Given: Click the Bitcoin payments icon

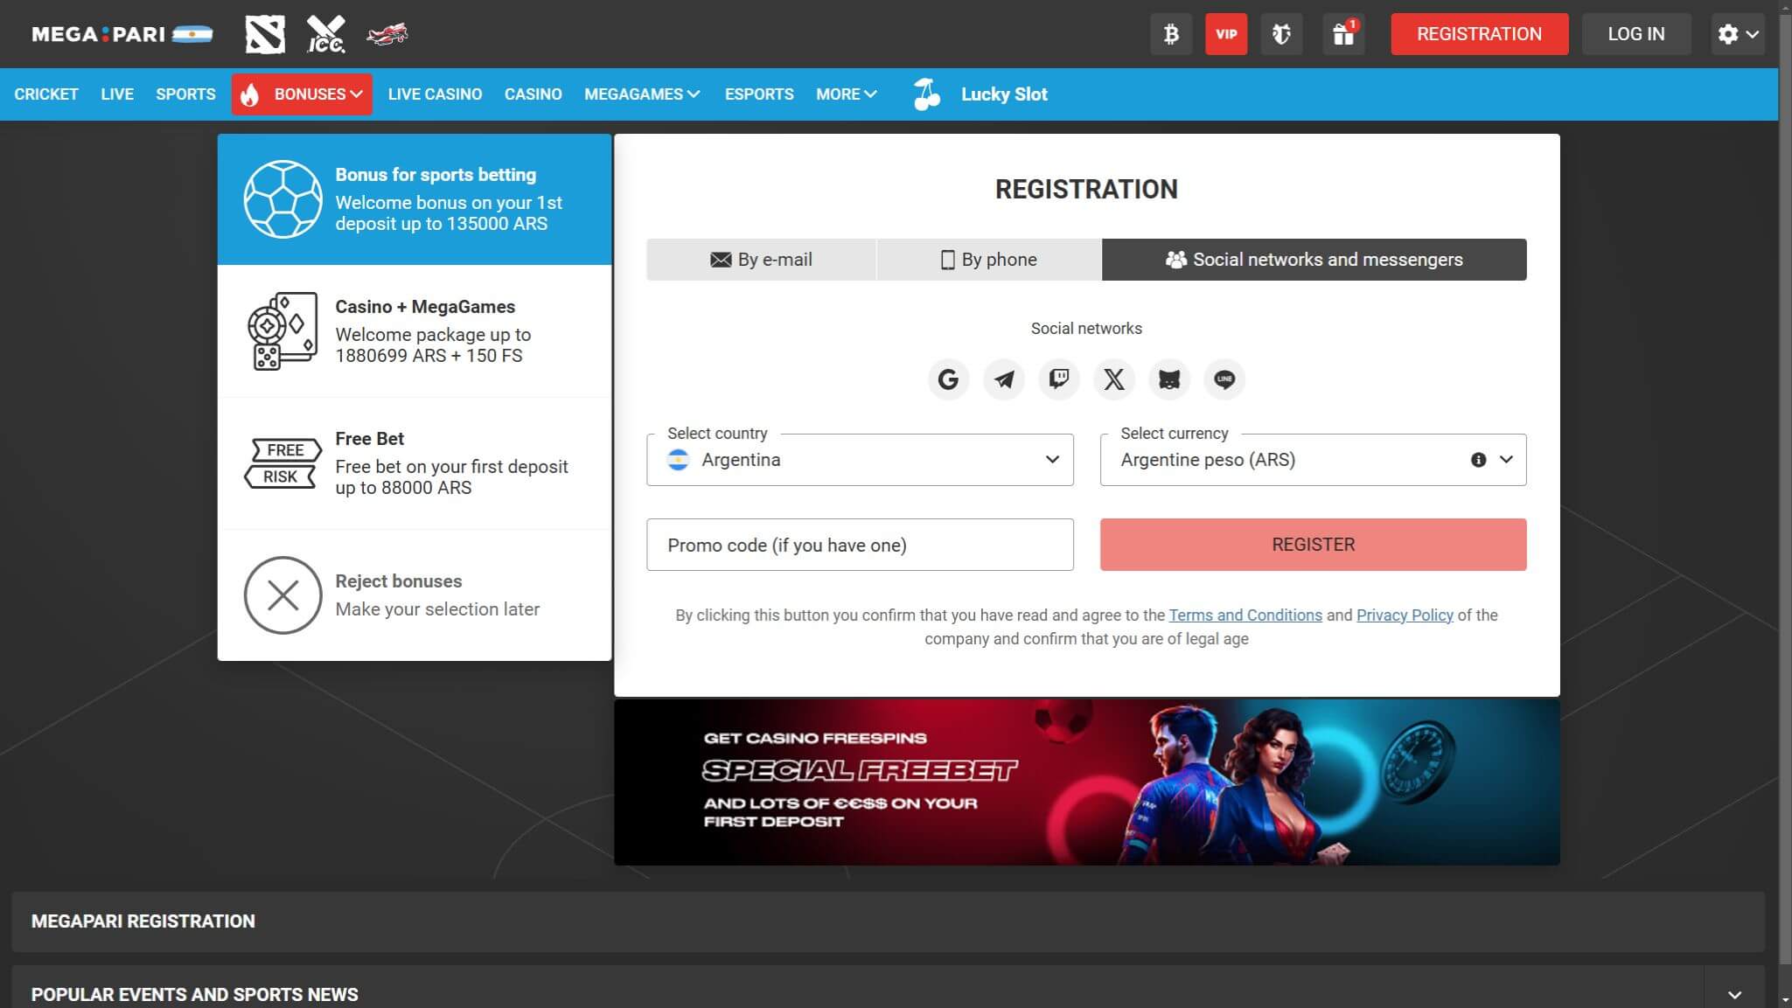Looking at the screenshot, I should tap(1171, 34).
